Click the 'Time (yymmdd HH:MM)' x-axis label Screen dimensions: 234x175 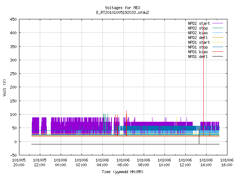(122, 172)
